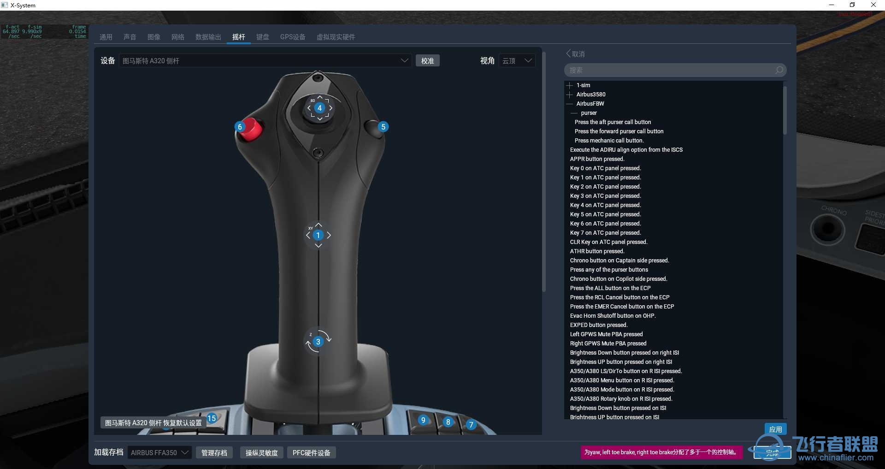This screenshot has width=885, height=469.
Task: Select 'Chrono button on Copilot side pressed.'
Action: [x=619, y=279]
